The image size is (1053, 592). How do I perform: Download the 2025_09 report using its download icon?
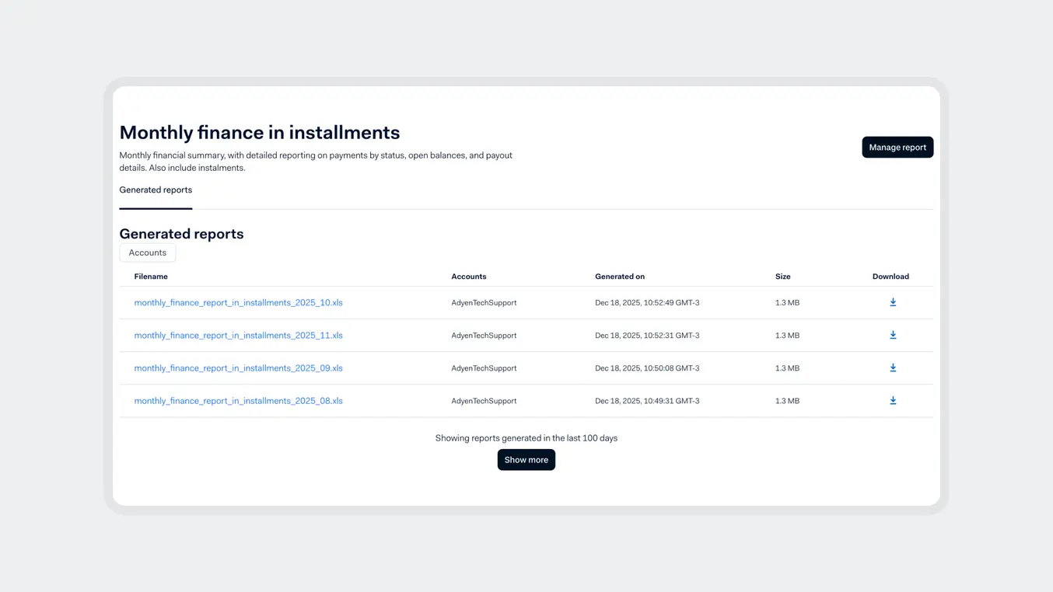[892, 367]
